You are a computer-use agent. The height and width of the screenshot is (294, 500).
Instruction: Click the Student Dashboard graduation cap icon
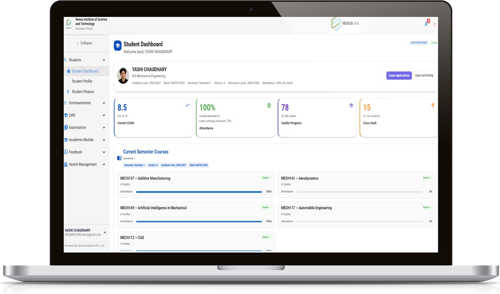pyautogui.click(x=117, y=46)
